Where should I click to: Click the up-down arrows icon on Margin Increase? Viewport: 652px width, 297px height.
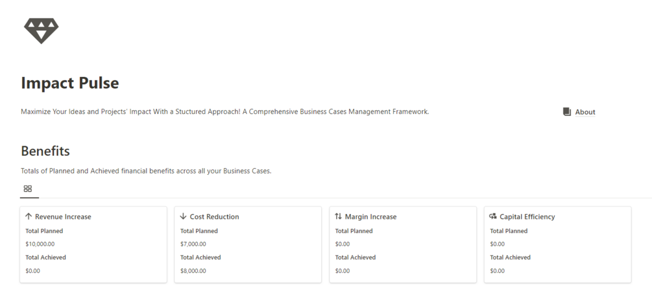[x=338, y=217]
